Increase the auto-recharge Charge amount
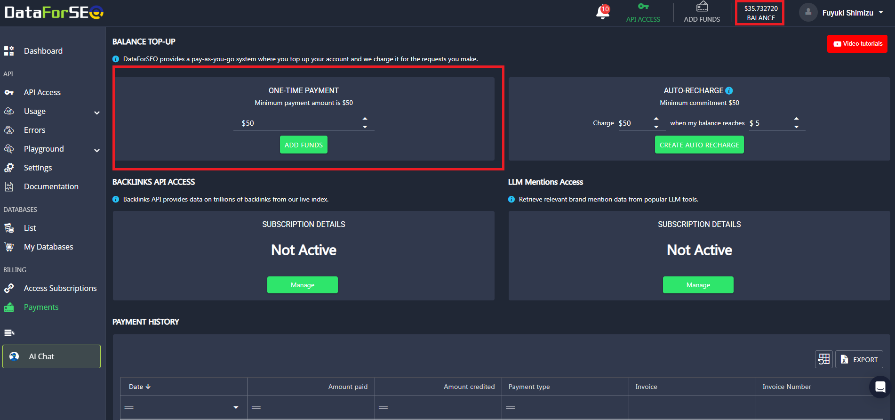This screenshot has height=420, width=895. point(656,119)
